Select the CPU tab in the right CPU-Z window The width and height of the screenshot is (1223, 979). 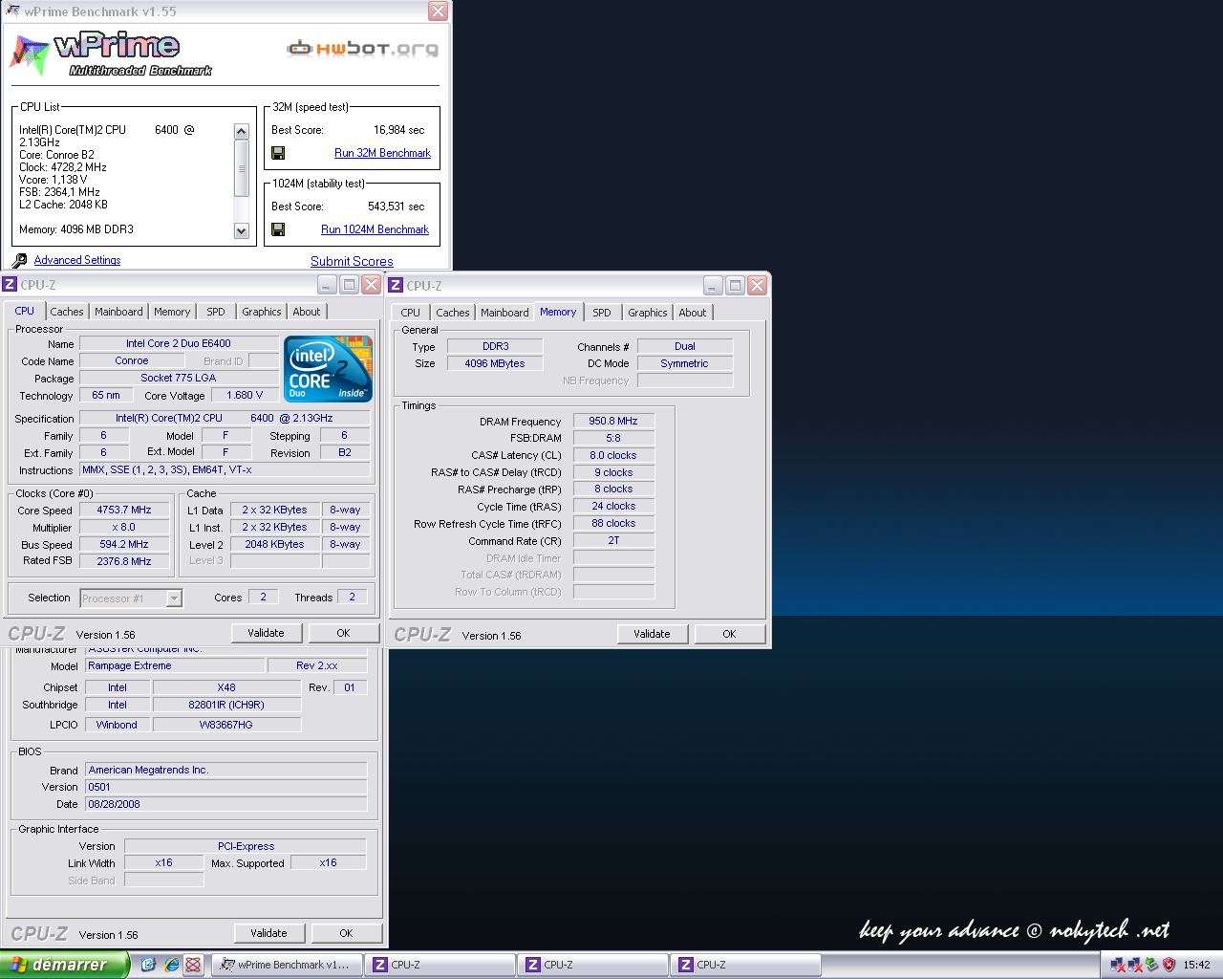coord(411,313)
